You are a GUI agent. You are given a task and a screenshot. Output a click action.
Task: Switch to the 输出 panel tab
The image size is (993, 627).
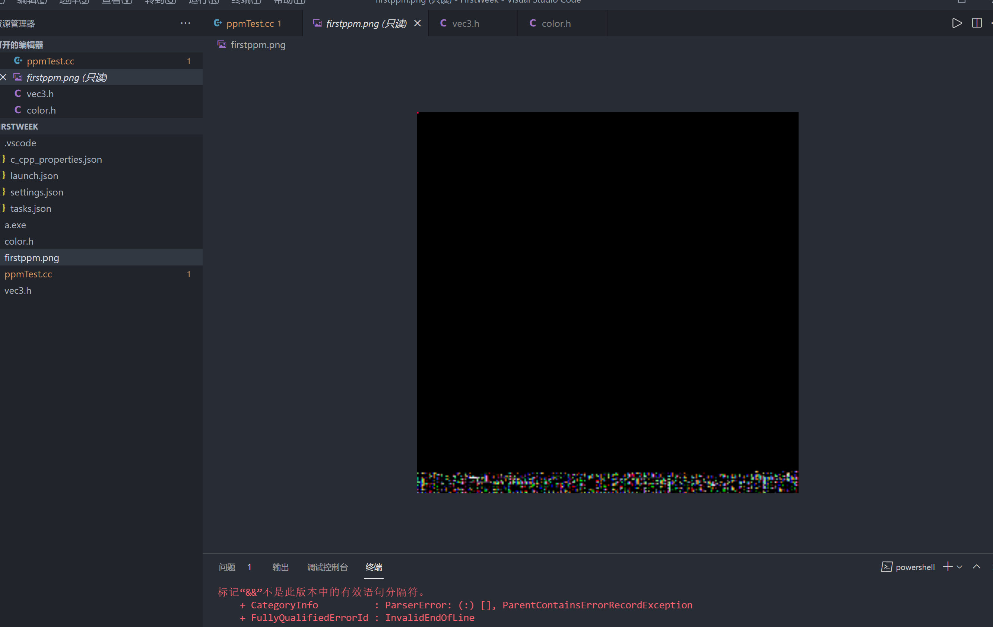(x=280, y=567)
